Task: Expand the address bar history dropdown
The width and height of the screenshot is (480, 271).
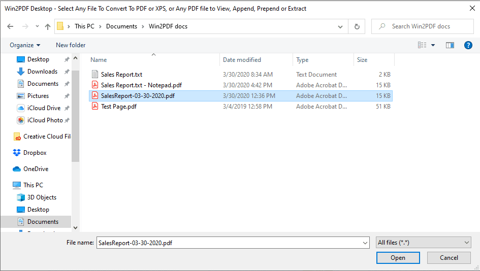Action: [x=340, y=26]
